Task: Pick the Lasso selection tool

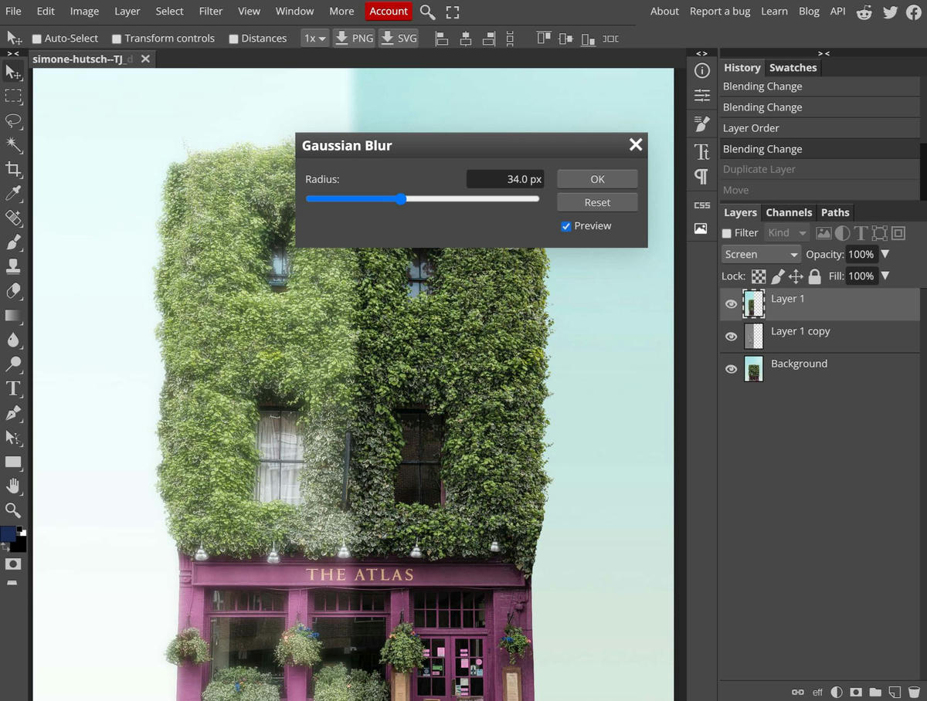Action: point(13,120)
